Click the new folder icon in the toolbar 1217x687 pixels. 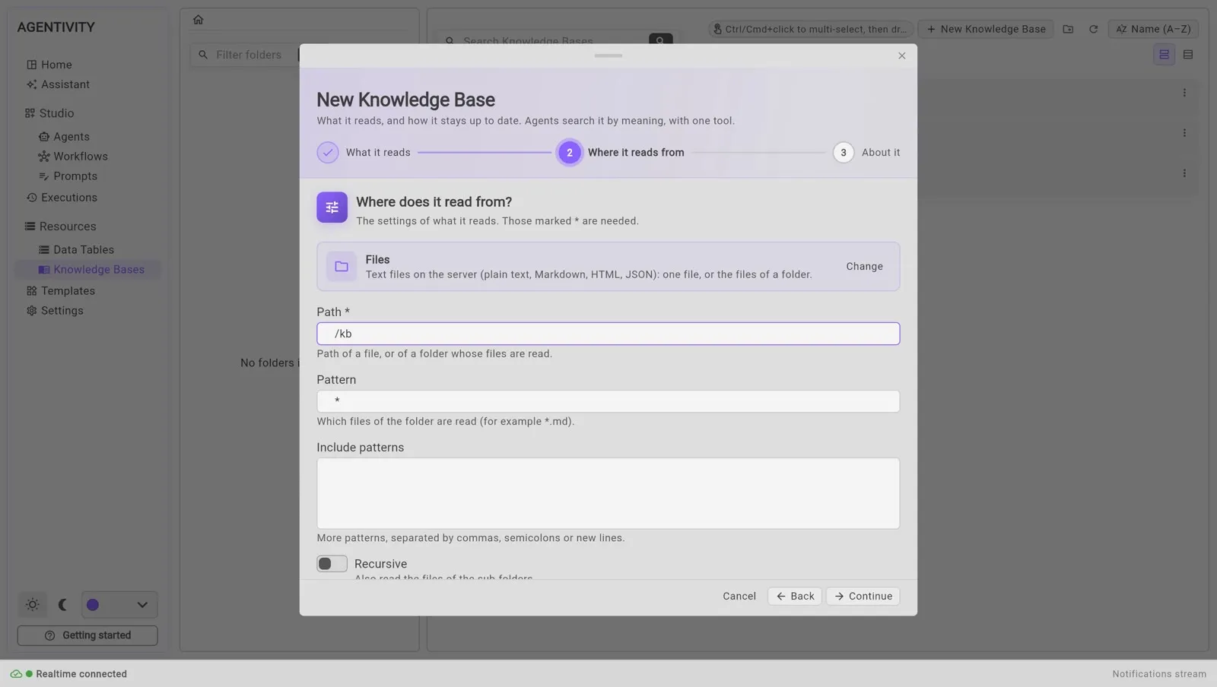coord(1068,29)
